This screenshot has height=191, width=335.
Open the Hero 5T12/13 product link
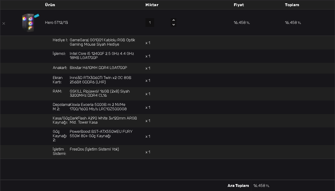click(56, 23)
